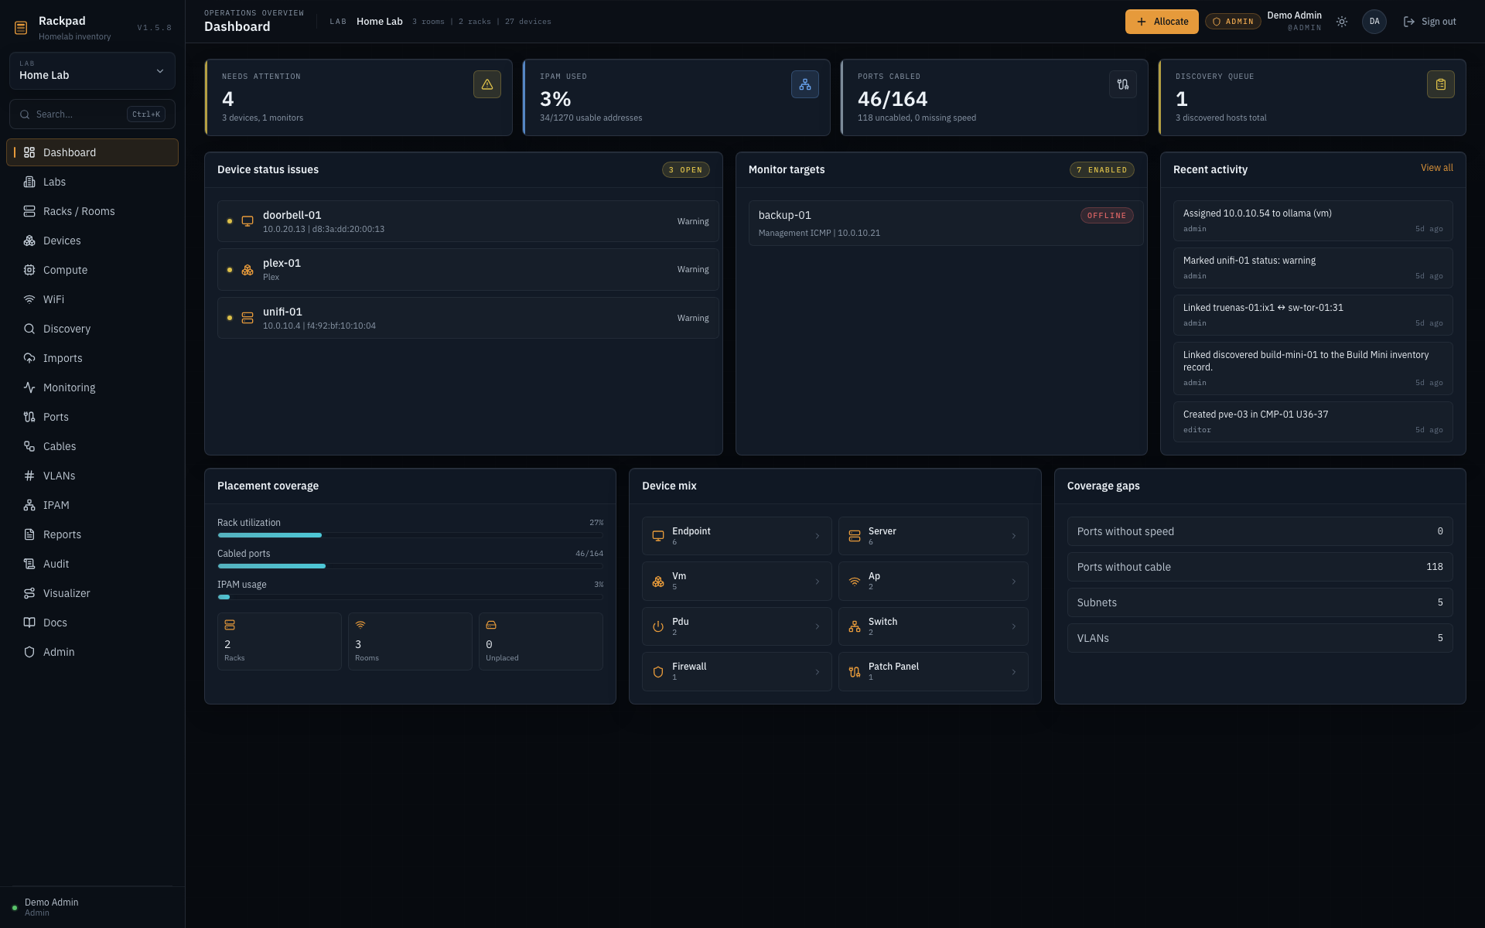Image resolution: width=1485 pixels, height=928 pixels.
Task: Click the doorbell-01 monitor device icon
Action: 247,221
